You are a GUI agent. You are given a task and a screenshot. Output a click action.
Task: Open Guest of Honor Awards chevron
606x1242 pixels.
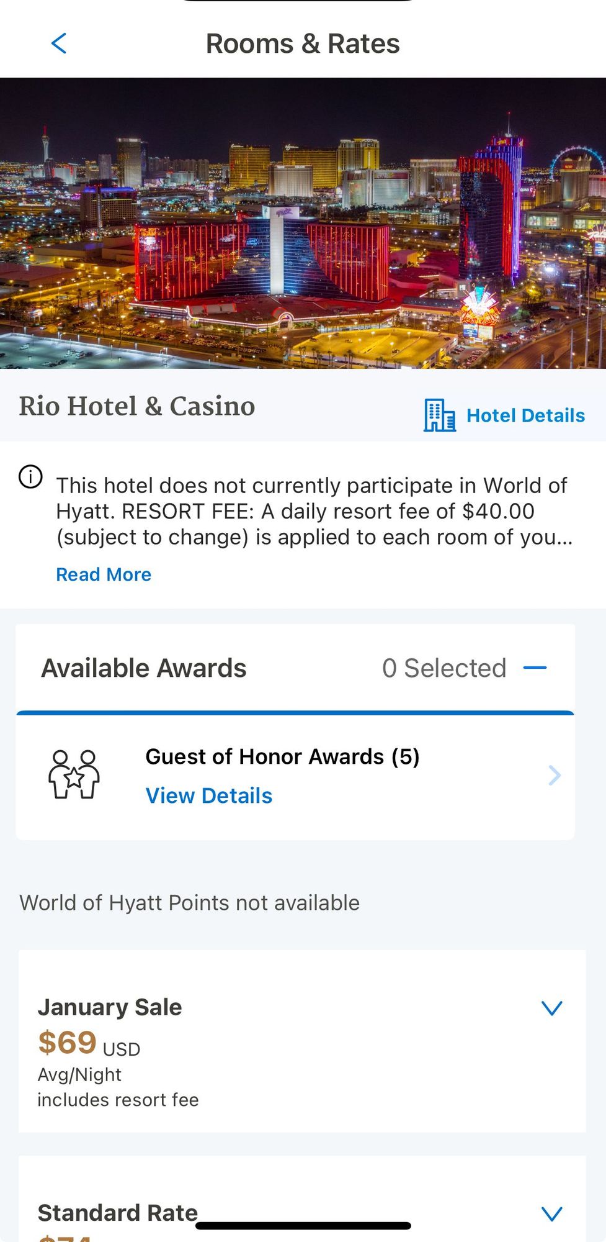point(554,775)
